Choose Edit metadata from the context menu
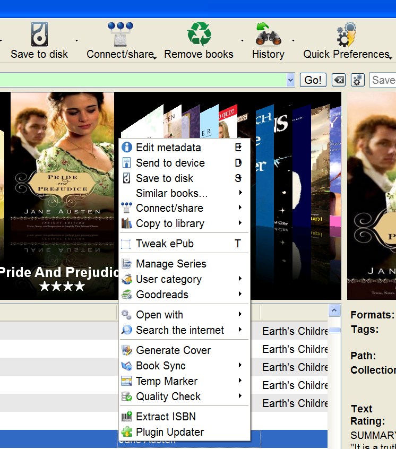This screenshot has height=449, width=396. [x=184, y=147]
